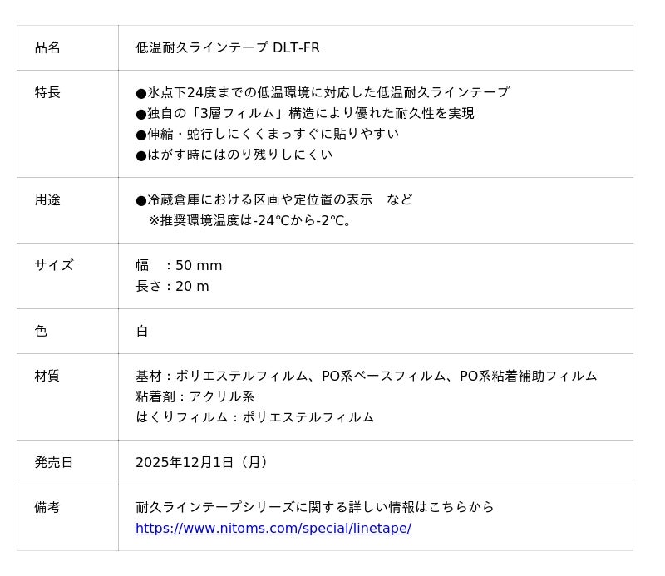Click the 3層フィルム structure bullet line
This screenshot has width=665, height=576.
coord(305,113)
